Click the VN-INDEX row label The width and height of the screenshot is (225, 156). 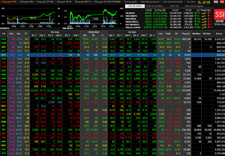point(130,13)
